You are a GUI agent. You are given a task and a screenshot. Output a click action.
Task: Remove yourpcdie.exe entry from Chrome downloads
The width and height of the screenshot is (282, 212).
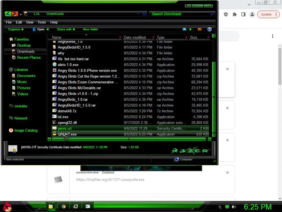pos(227,173)
